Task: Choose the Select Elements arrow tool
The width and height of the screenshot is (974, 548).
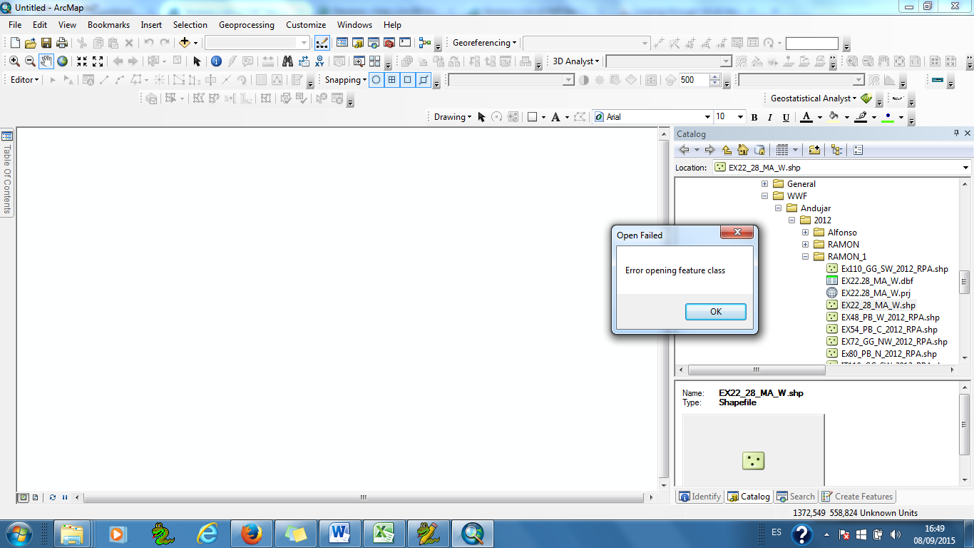Action: (197, 61)
